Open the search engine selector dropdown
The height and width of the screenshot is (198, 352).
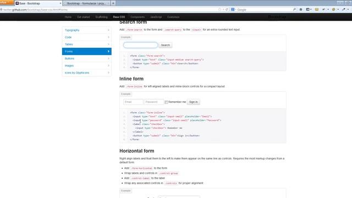(x=233, y=10)
